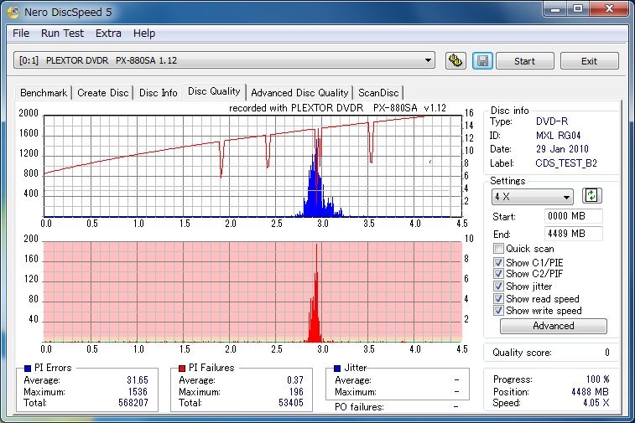Screen dimensions: 635x423
Task: Click the Nero DiscSpeed title bar icon
Action: (x=14, y=11)
